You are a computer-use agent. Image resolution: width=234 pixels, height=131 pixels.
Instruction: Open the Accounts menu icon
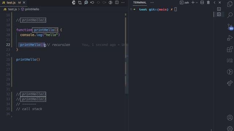point(230,118)
